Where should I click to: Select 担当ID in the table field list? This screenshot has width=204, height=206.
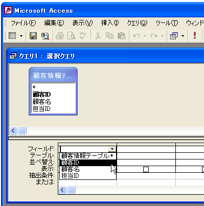click(53, 108)
